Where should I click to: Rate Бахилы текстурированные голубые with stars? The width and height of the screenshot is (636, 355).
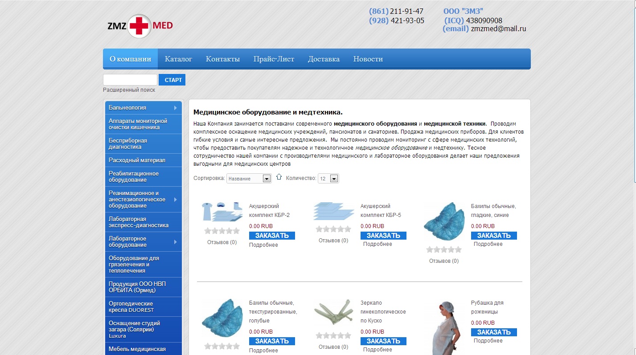pyautogui.click(x=222, y=346)
